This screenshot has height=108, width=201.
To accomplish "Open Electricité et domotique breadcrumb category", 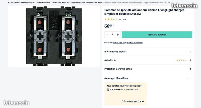I will coord(24,2).
